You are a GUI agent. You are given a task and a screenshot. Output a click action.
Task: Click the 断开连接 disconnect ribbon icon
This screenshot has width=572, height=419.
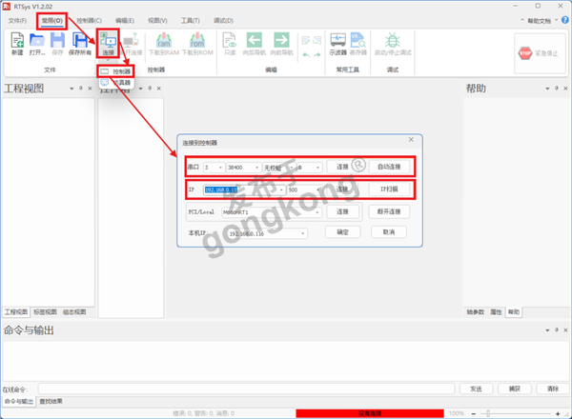click(132, 40)
